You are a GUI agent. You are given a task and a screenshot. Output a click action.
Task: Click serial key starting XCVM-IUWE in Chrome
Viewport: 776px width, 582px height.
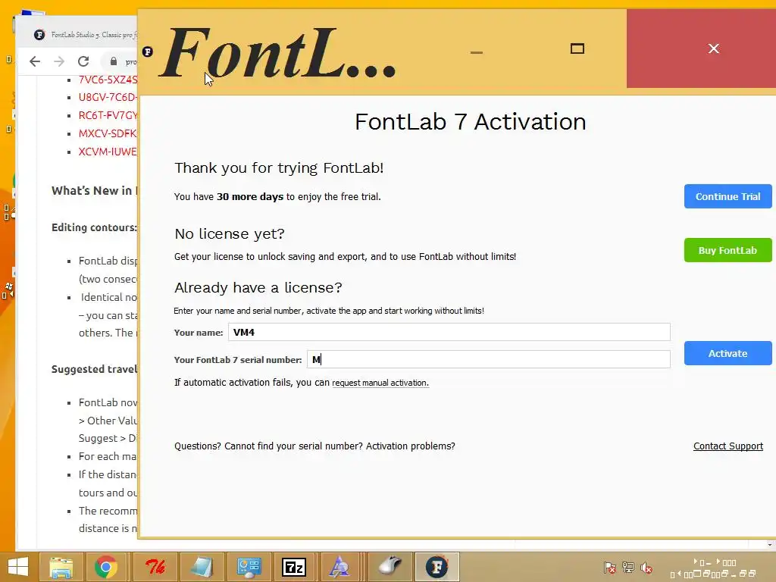coord(108,152)
